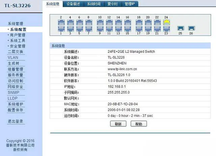Open 用户管理 submenu item
This screenshot has width=216, height=156.
[x=18, y=35]
